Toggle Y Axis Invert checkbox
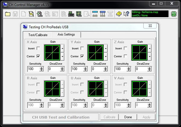This screenshot has height=127, width=181. point(82,48)
